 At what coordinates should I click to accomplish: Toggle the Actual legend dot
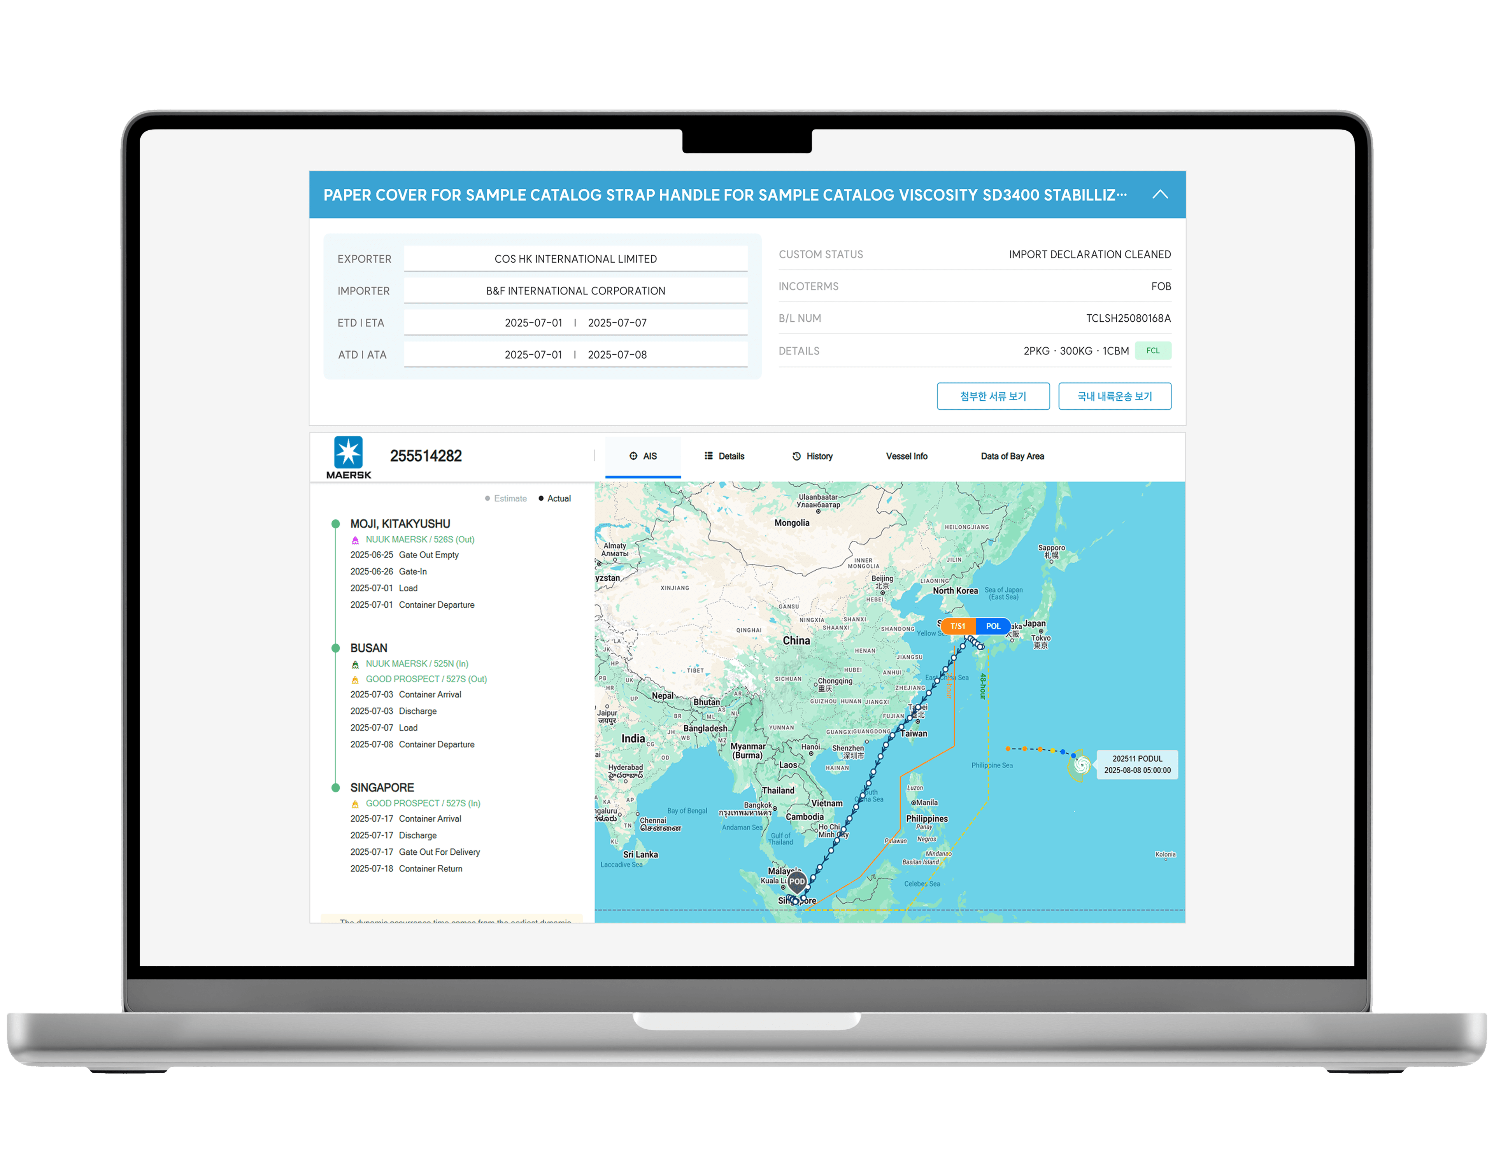click(x=541, y=499)
